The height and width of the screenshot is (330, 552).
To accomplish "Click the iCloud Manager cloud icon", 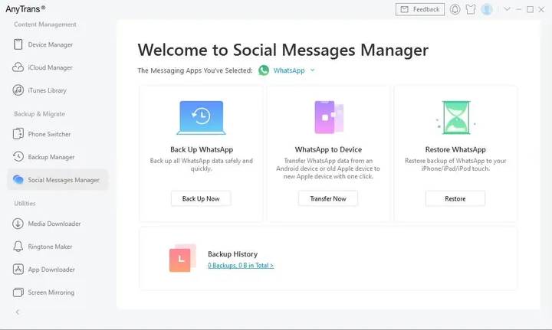I will point(18,67).
